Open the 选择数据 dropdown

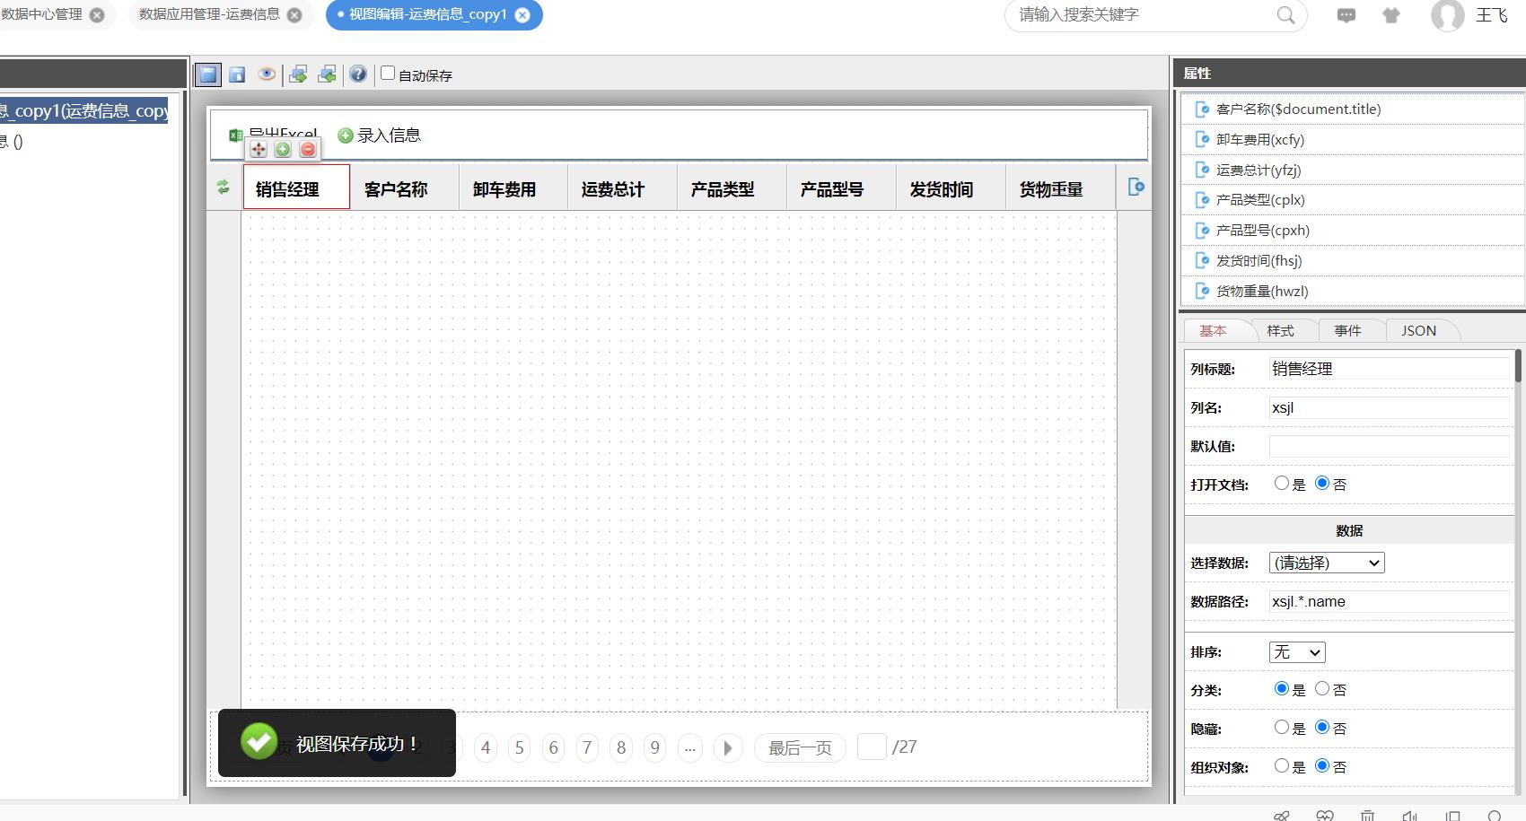point(1326,563)
